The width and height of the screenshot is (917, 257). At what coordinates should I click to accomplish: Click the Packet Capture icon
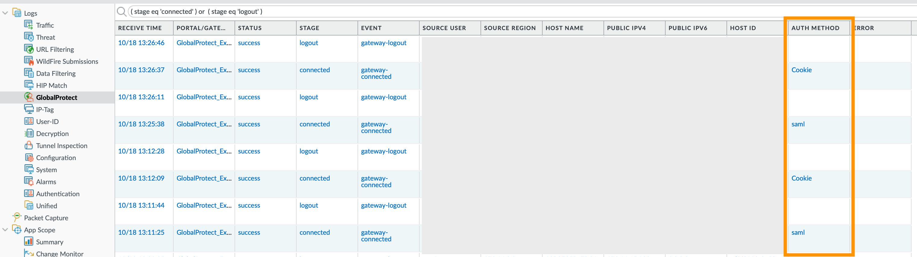[x=17, y=217]
